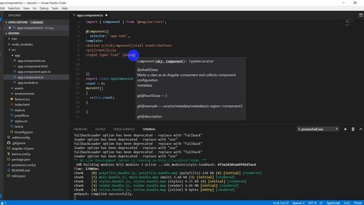The image size is (364, 205).
Task: Click the karma.conf.js file icon
Action: pos(9,154)
